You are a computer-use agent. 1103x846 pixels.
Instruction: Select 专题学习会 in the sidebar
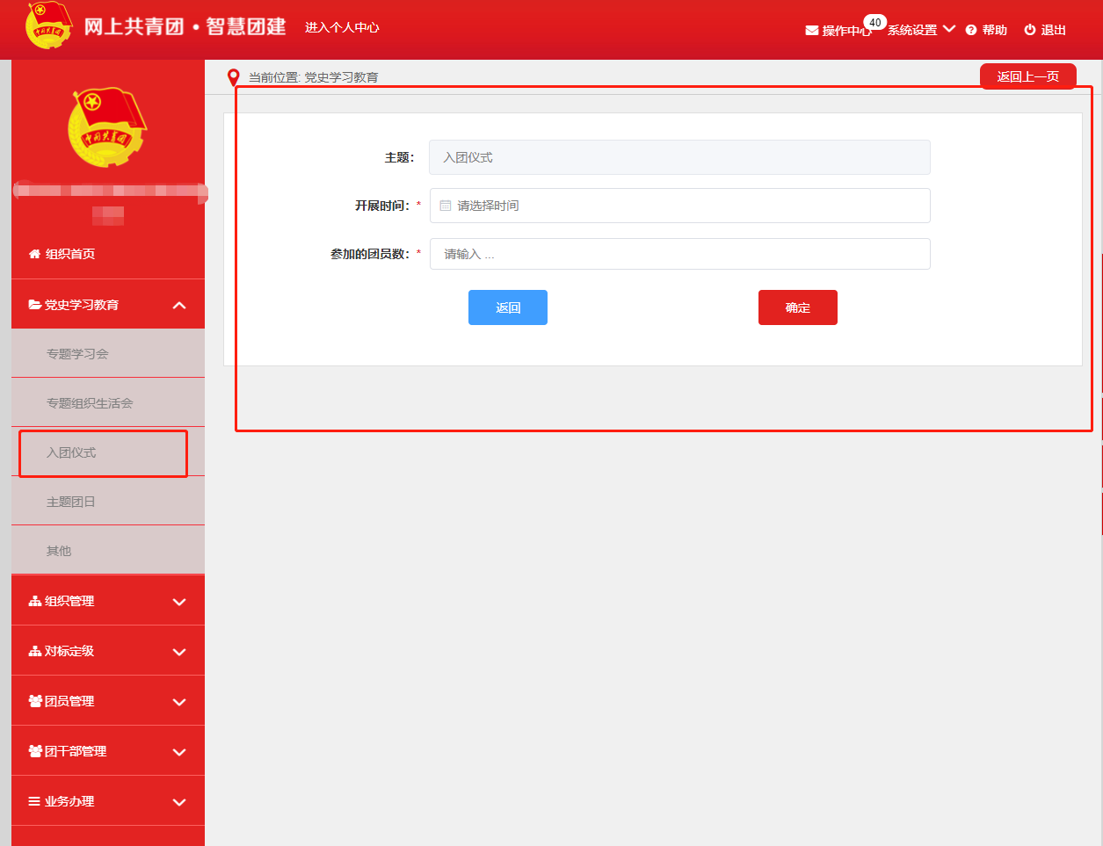click(77, 354)
